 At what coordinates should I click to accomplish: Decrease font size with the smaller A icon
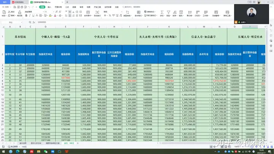(60, 12)
